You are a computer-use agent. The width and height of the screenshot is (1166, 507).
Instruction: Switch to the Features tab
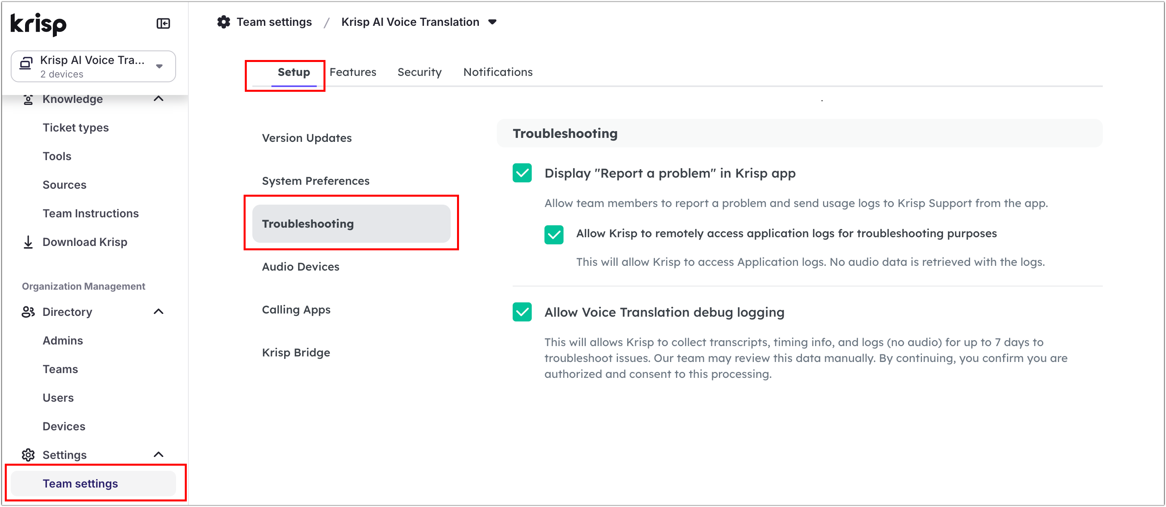(x=353, y=72)
